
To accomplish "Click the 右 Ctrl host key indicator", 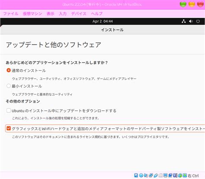I will click(193, 176).
